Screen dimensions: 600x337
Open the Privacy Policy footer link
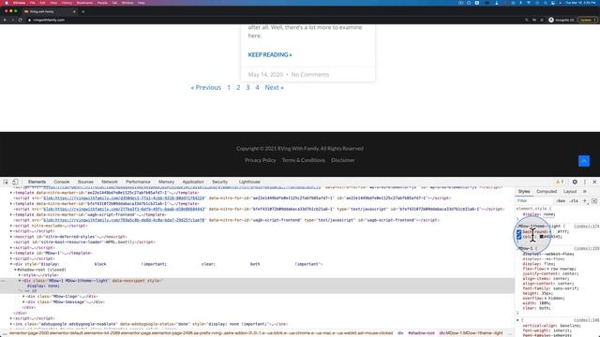click(x=261, y=160)
